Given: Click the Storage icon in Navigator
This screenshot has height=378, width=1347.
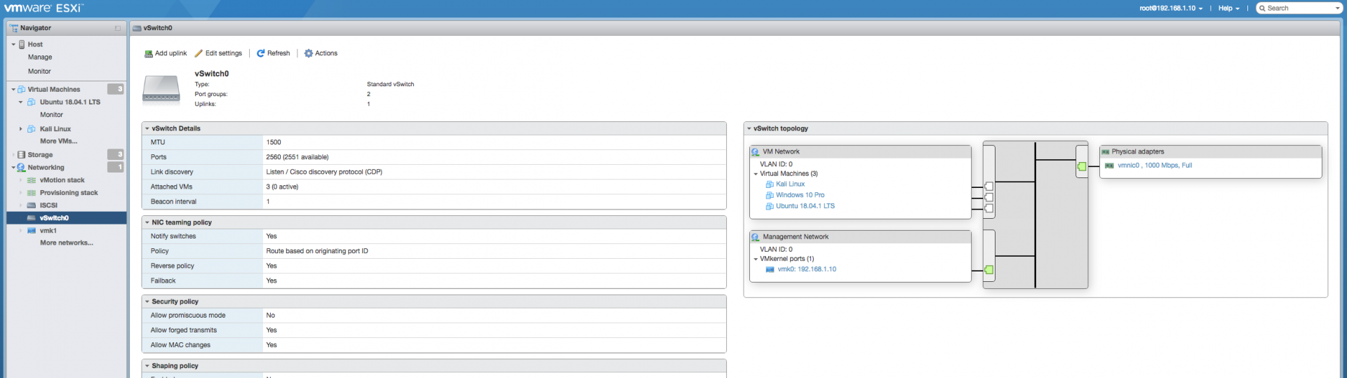Looking at the screenshot, I should point(22,155).
